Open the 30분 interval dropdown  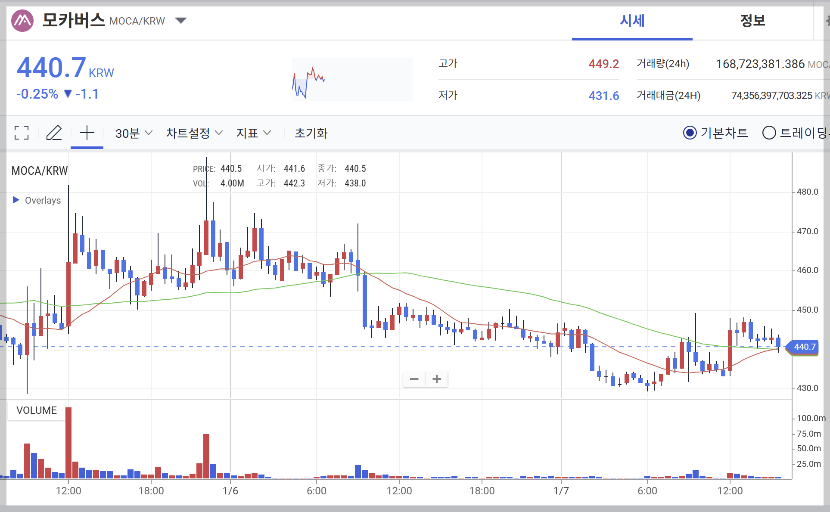[134, 133]
